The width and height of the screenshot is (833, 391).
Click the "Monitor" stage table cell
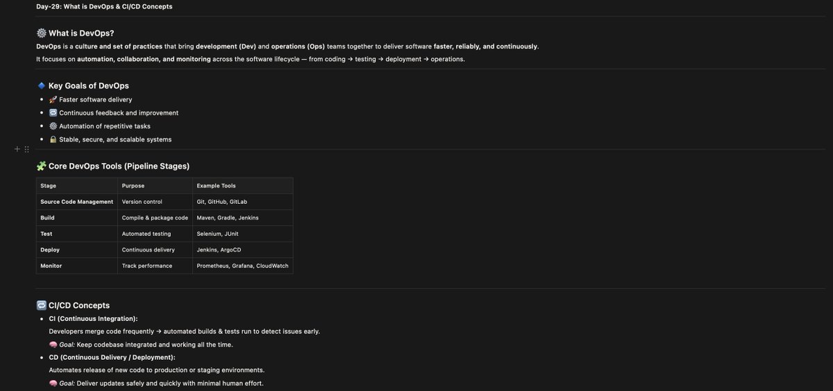click(77, 266)
